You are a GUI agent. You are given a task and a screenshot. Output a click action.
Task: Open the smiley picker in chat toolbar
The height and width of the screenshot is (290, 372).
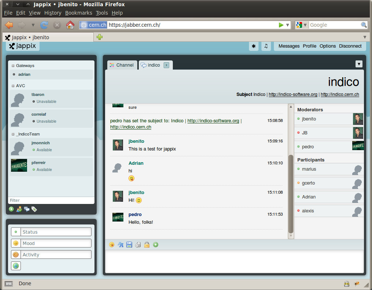pos(112,245)
